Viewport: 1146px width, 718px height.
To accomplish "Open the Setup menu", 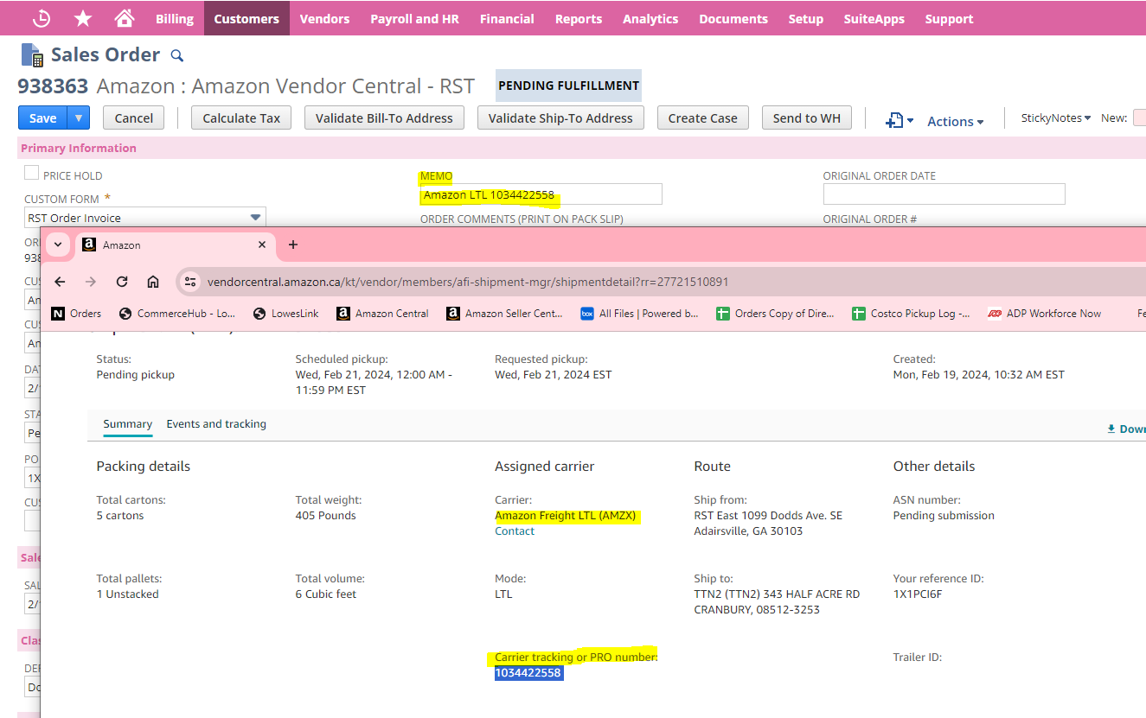I will point(806,18).
